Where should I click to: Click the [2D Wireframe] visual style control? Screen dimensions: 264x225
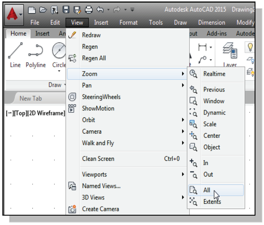(46, 113)
